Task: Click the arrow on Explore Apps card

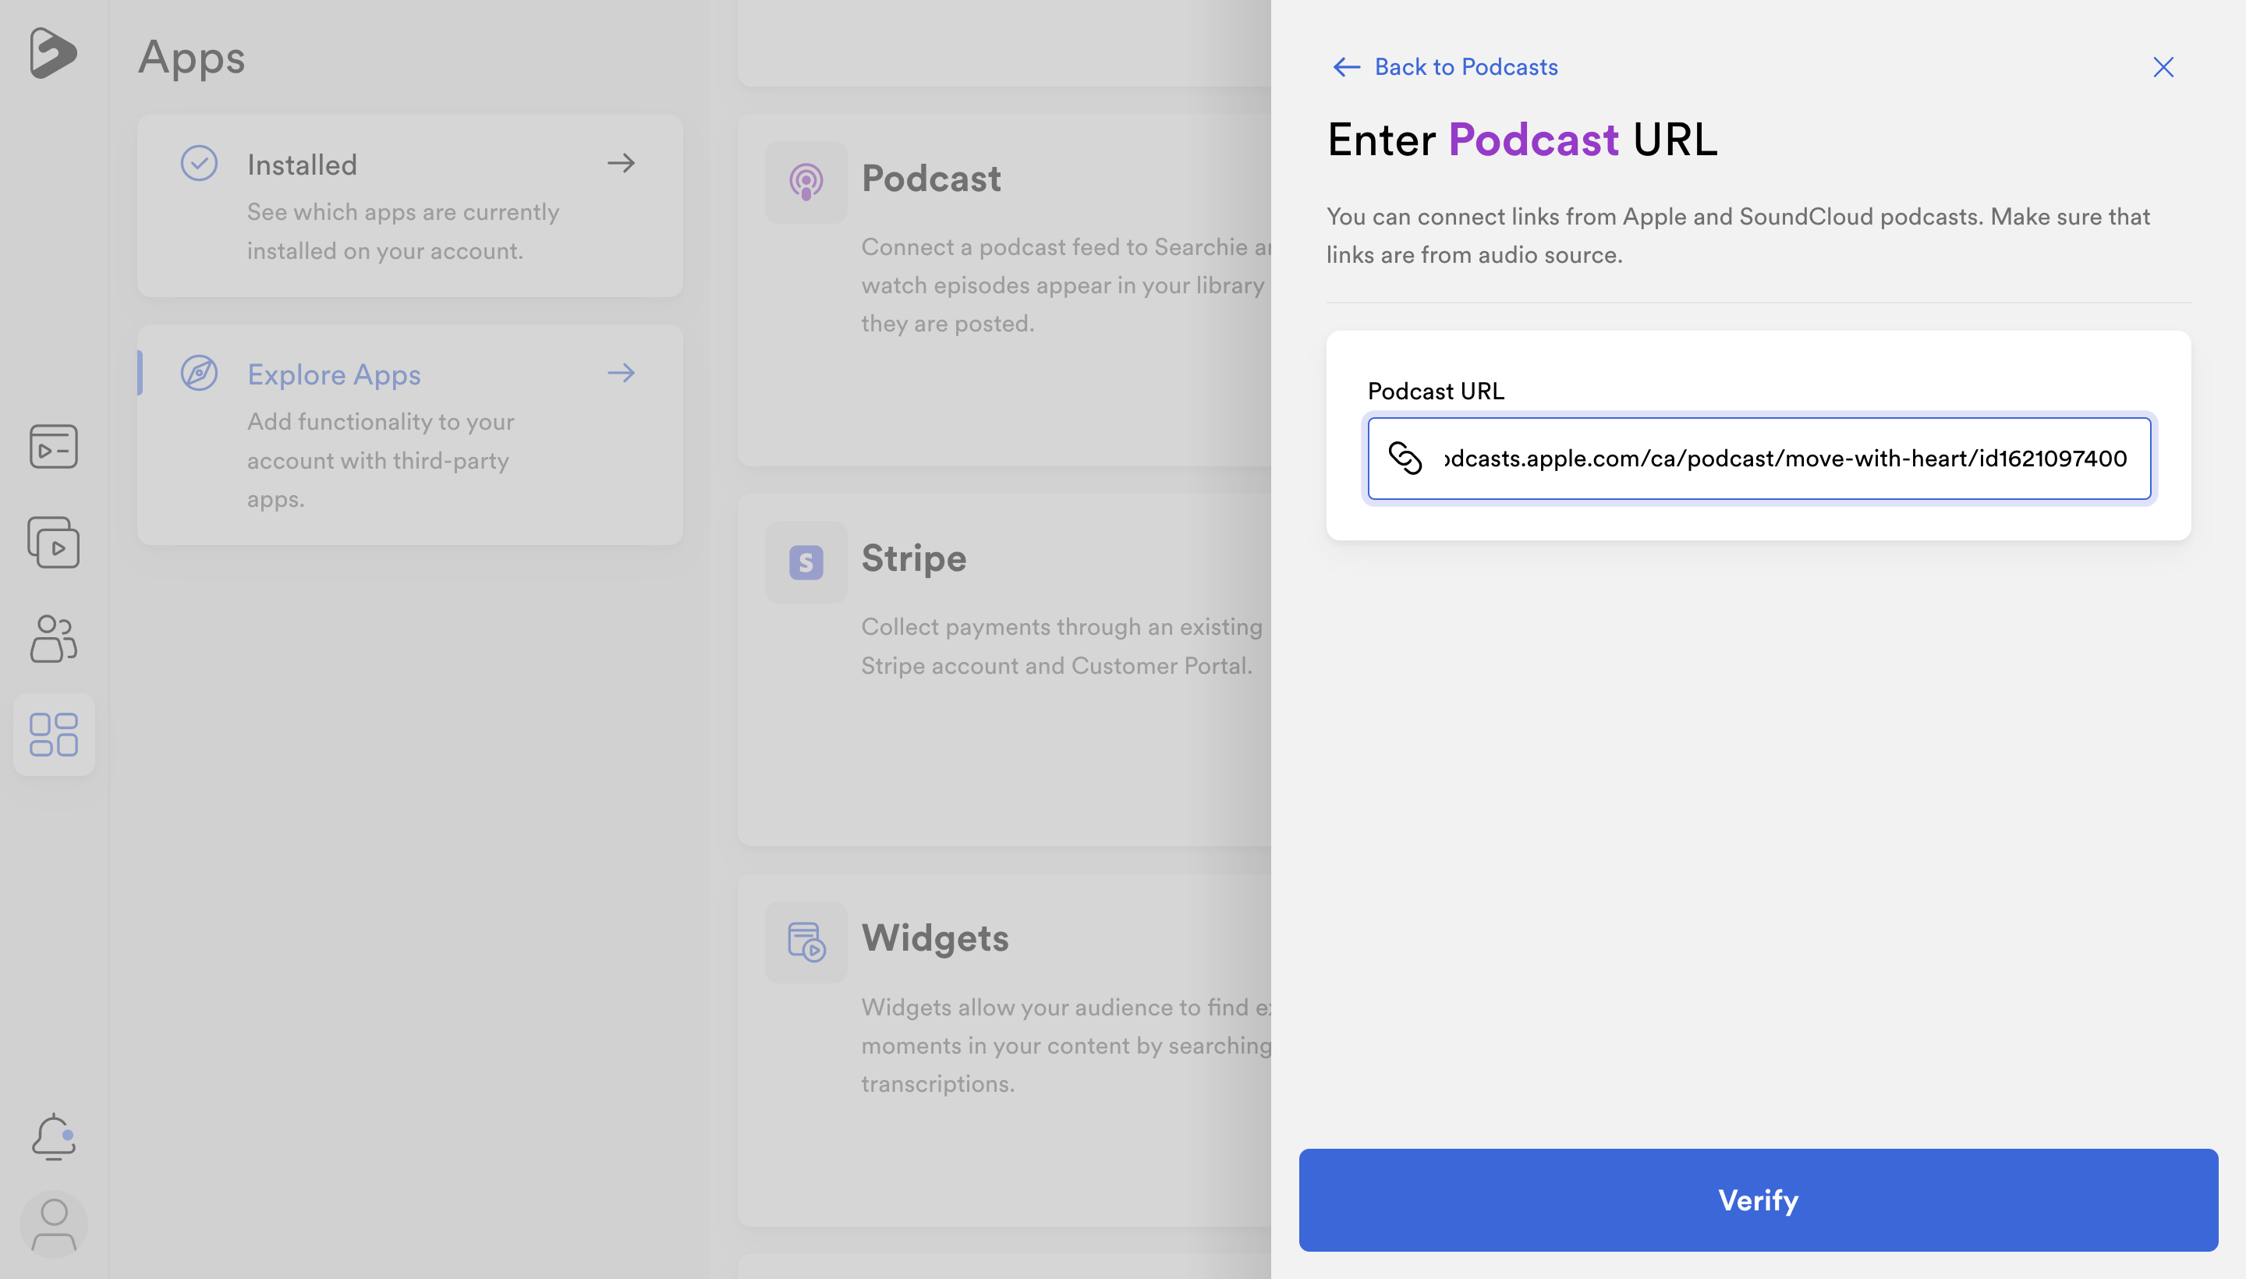Action: tap(621, 373)
